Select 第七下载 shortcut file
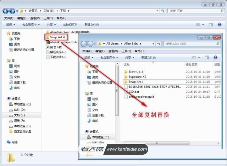Viewport: 227px width, 166px height. point(54,47)
